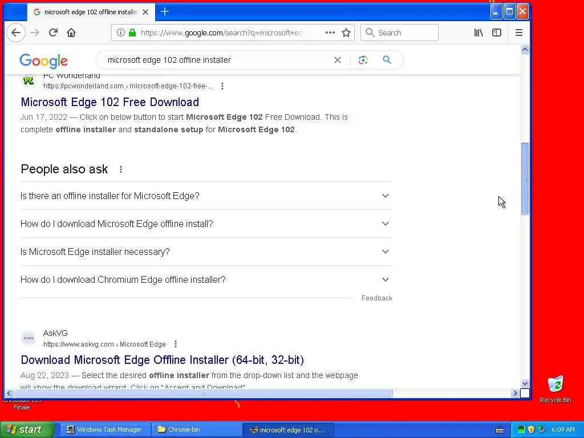Image resolution: width=584 pixels, height=438 pixels.
Task: Open the browser Home page
Action: point(71,33)
